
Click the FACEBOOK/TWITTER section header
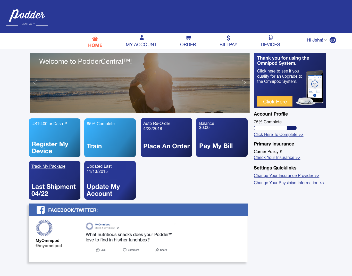[138, 210]
